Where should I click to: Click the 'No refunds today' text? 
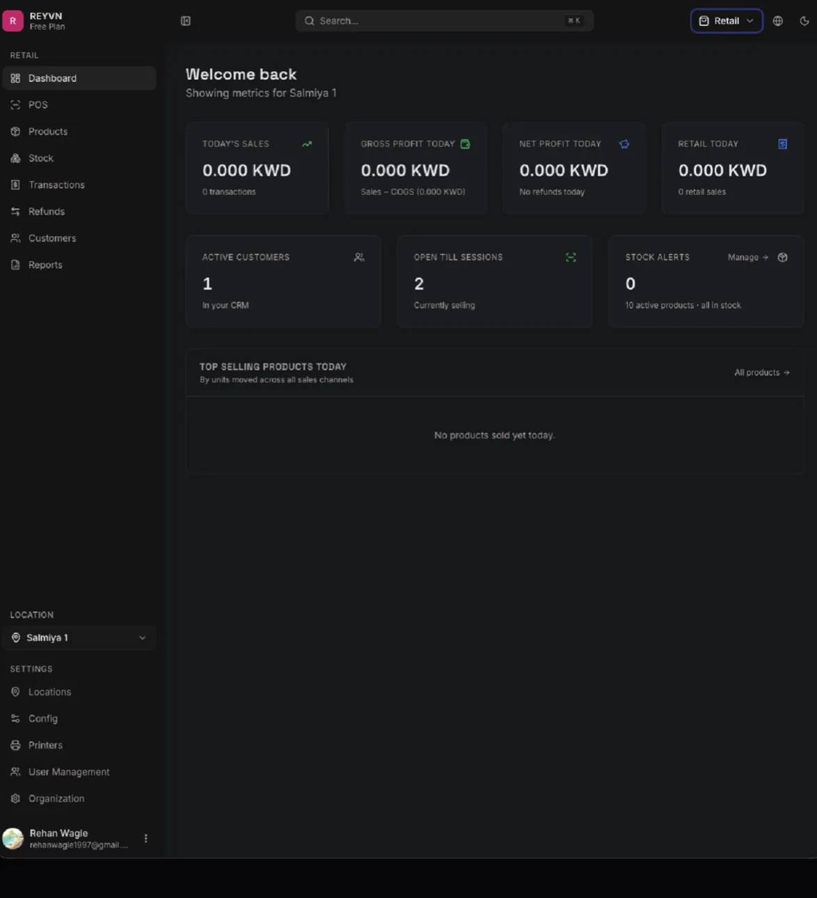tap(552, 192)
